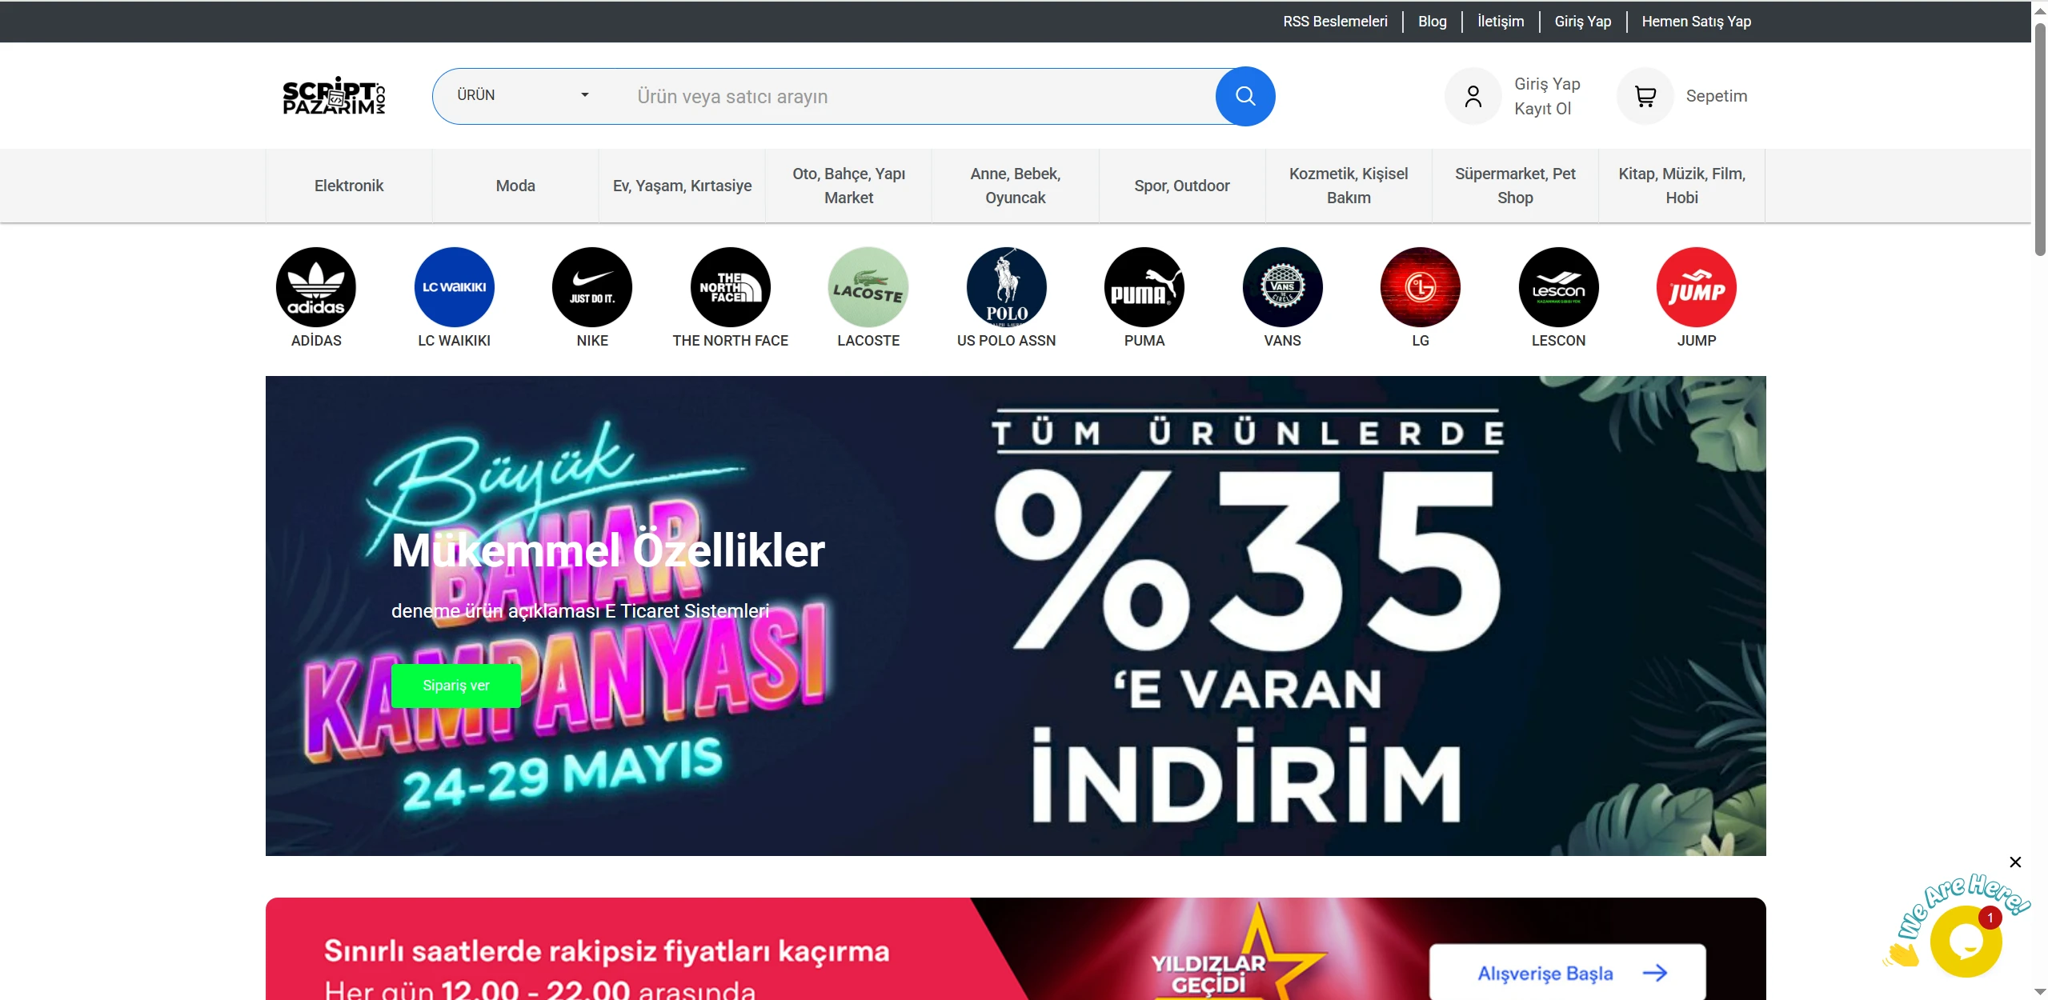Click the Hemen Satış Yap link
The height and width of the screenshot is (1000, 2048).
(1697, 22)
